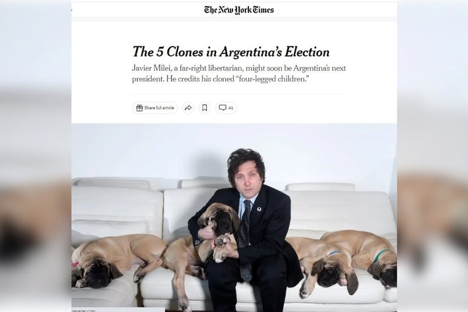The width and height of the screenshot is (468, 312).
Task: Click The New York Times logo
Action: [239, 10]
